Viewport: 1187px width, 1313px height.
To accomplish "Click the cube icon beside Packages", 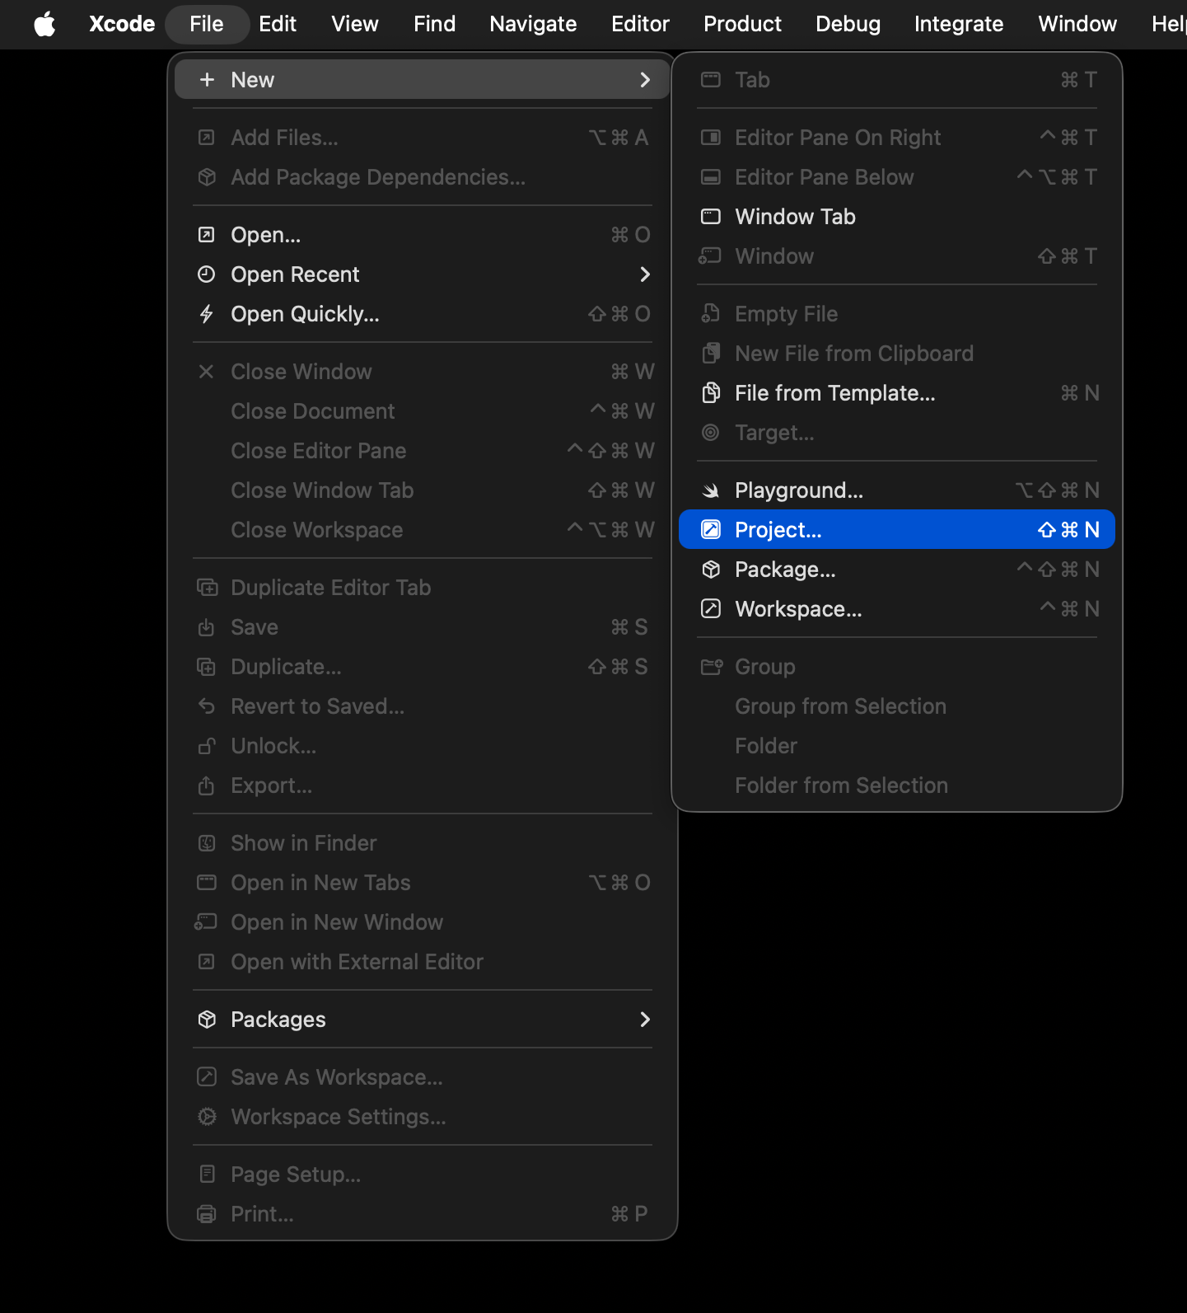I will [207, 1020].
